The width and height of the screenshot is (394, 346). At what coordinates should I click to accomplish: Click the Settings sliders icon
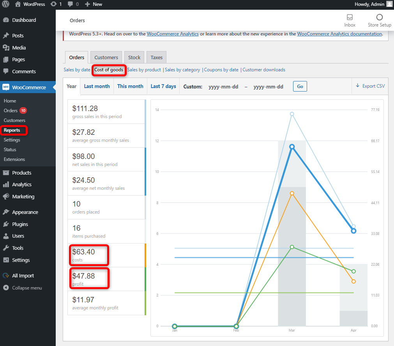[6, 260]
